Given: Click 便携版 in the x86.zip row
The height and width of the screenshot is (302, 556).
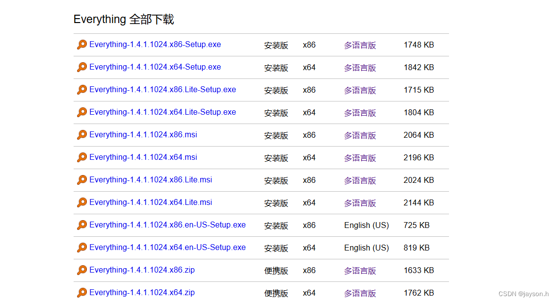Looking at the screenshot, I should tap(276, 271).
